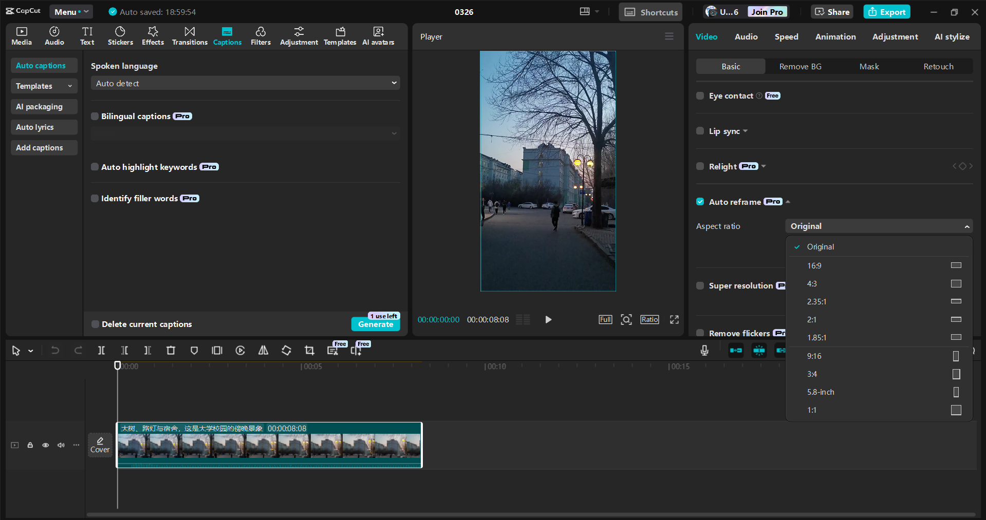Click the Record voiceover microphone icon
Viewport: 986px width, 520px height.
point(704,350)
